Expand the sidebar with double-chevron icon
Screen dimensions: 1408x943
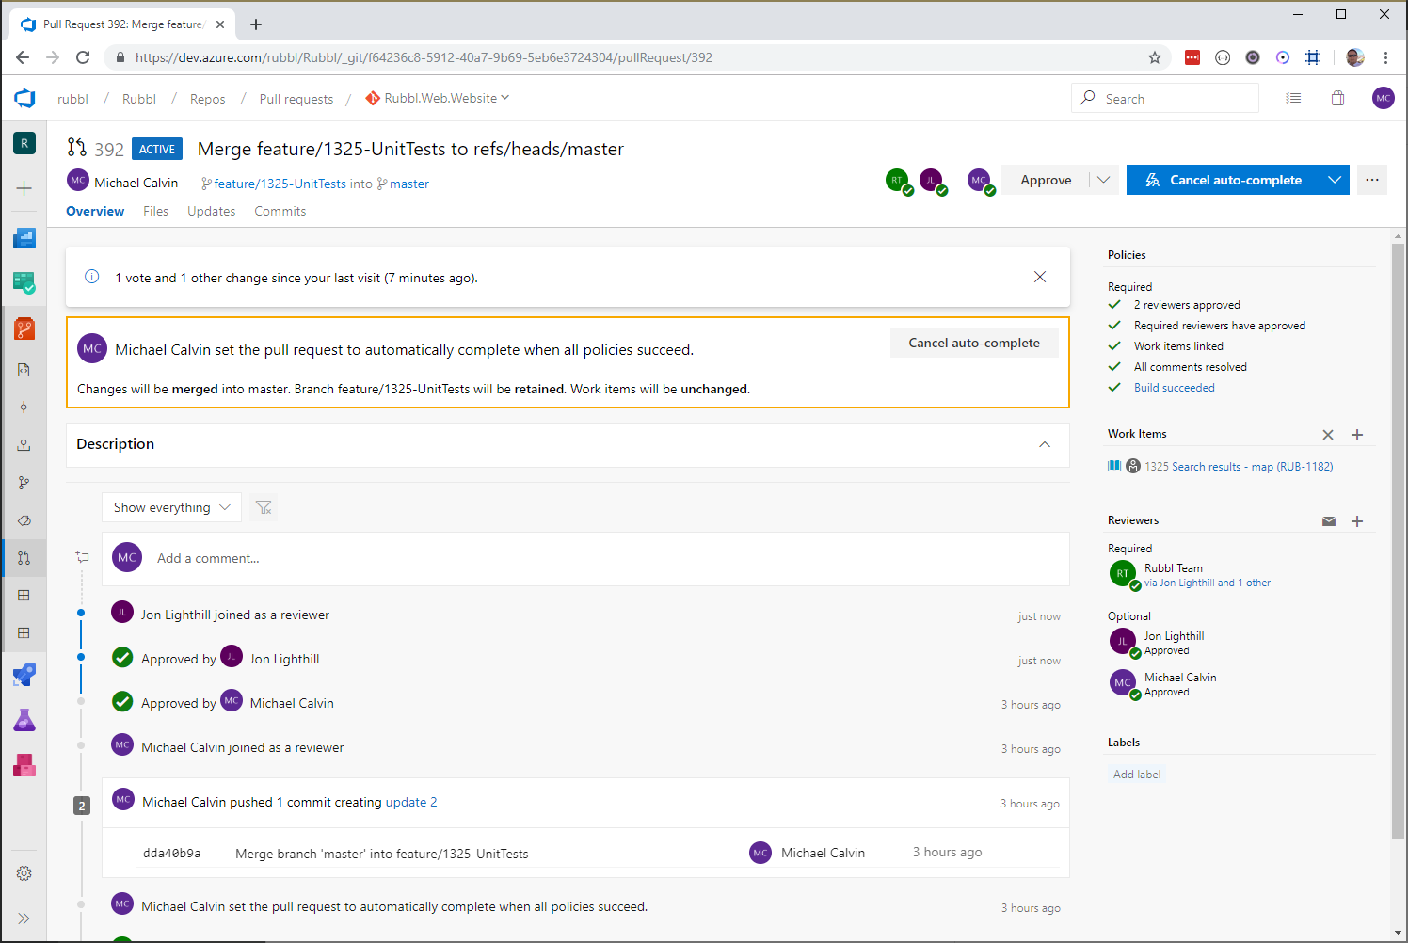(24, 919)
